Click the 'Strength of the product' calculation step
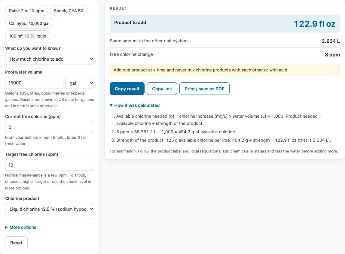This screenshot has width=345, height=254. click(x=224, y=140)
